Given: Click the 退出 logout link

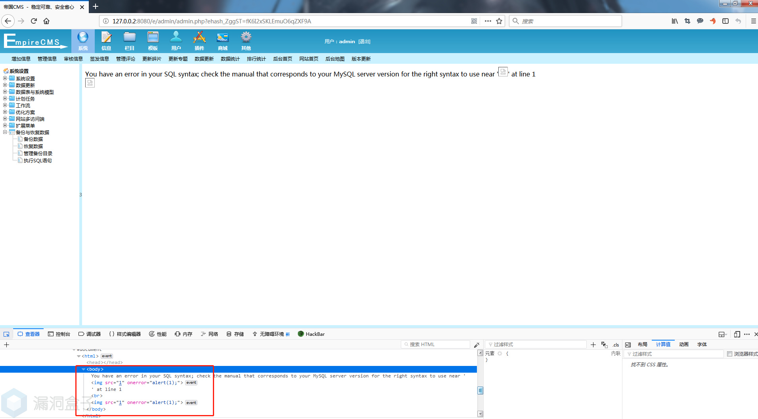Looking at the screenshot, I should coord(364,42).
